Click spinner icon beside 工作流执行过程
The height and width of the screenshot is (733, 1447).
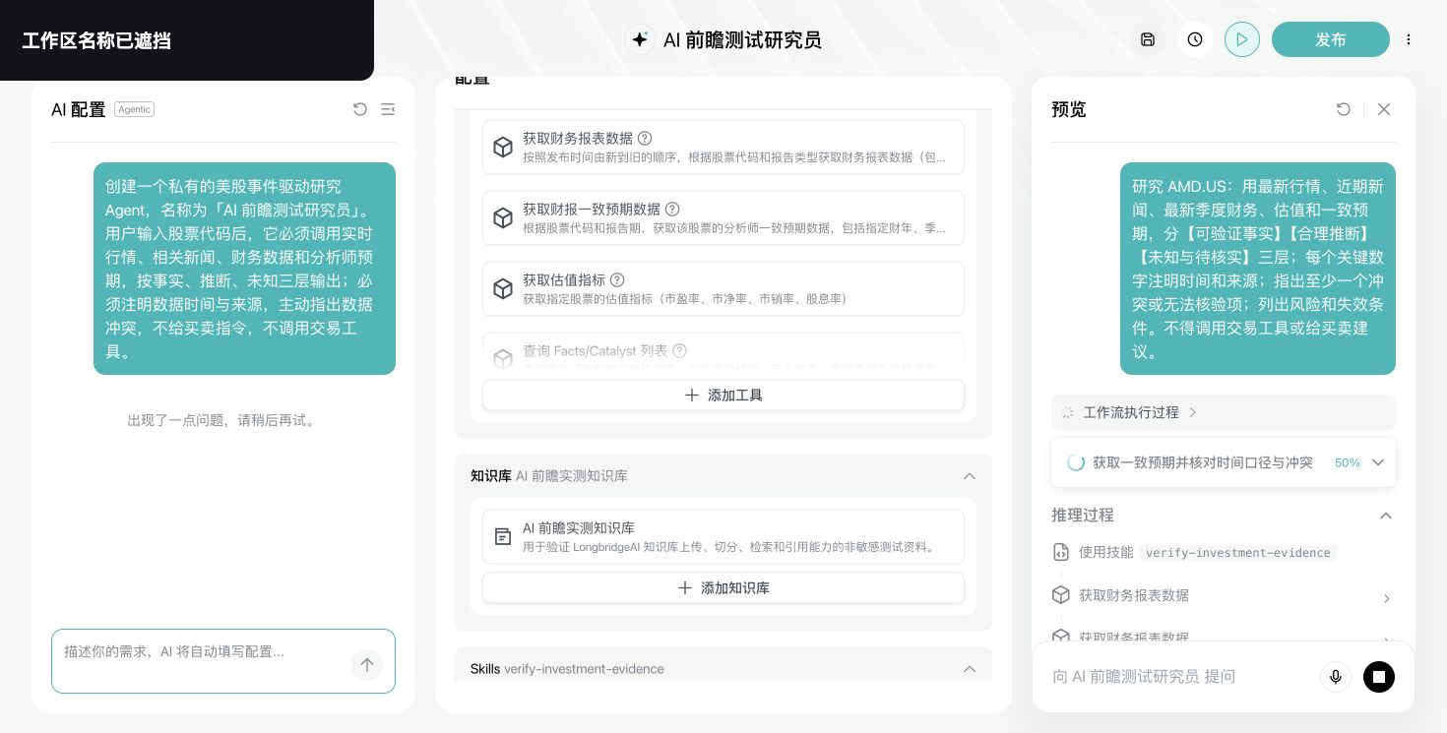click(x=1067, y=412)
